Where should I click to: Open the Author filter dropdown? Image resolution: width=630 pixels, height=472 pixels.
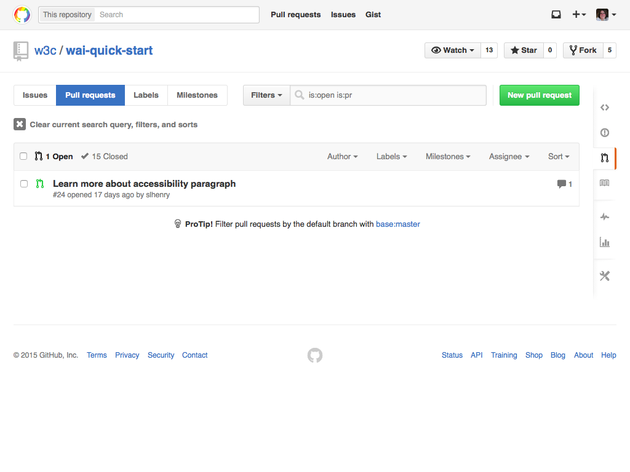(x=342, y=157)
